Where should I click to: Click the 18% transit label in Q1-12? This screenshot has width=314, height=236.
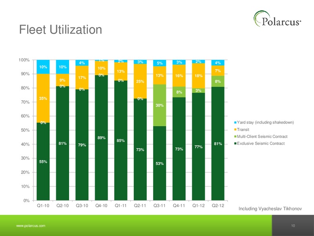pyautogui.click(x=199, y=76)
